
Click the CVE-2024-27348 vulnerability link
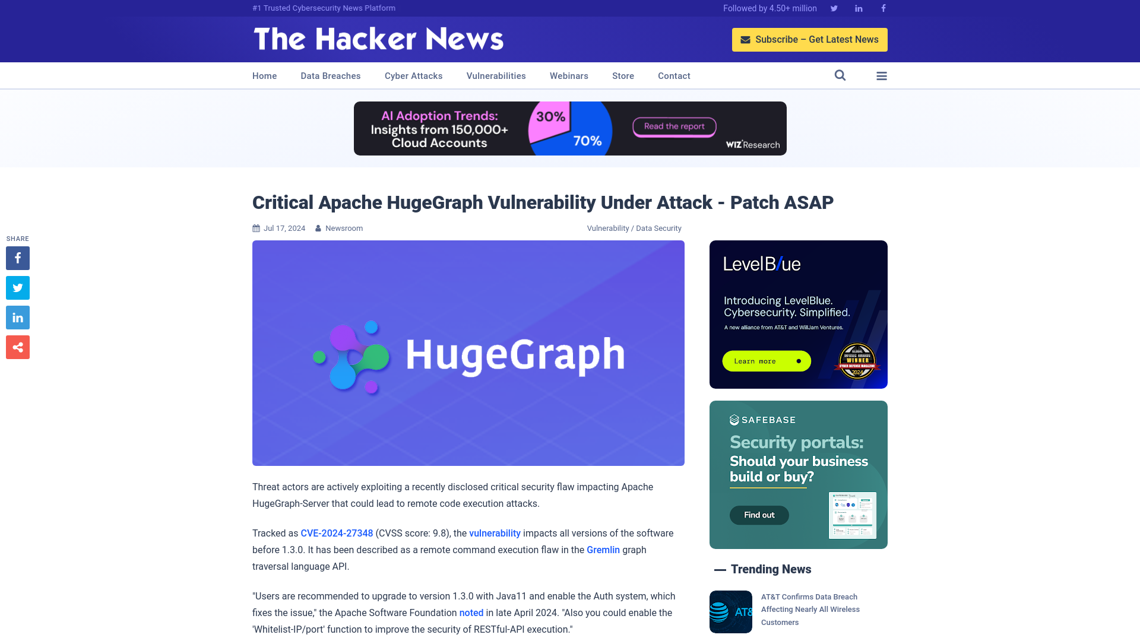[337, 533]
